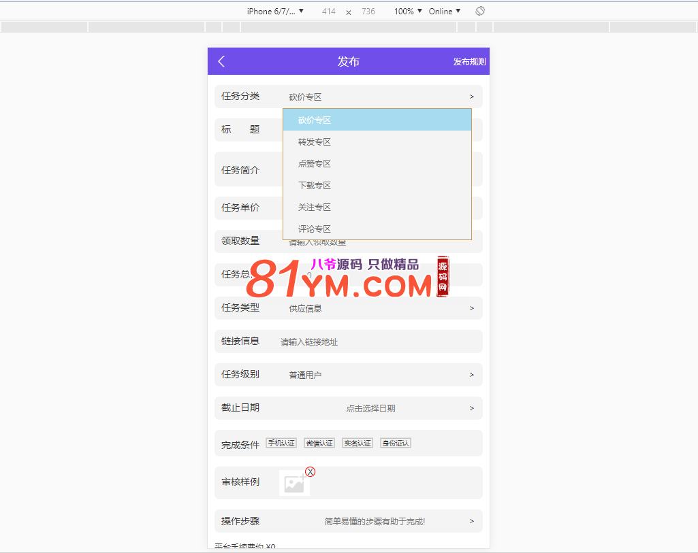Click the 任务分类 arrow chevron
Viewport: 698px width, 553px height.
pos(472,97)
